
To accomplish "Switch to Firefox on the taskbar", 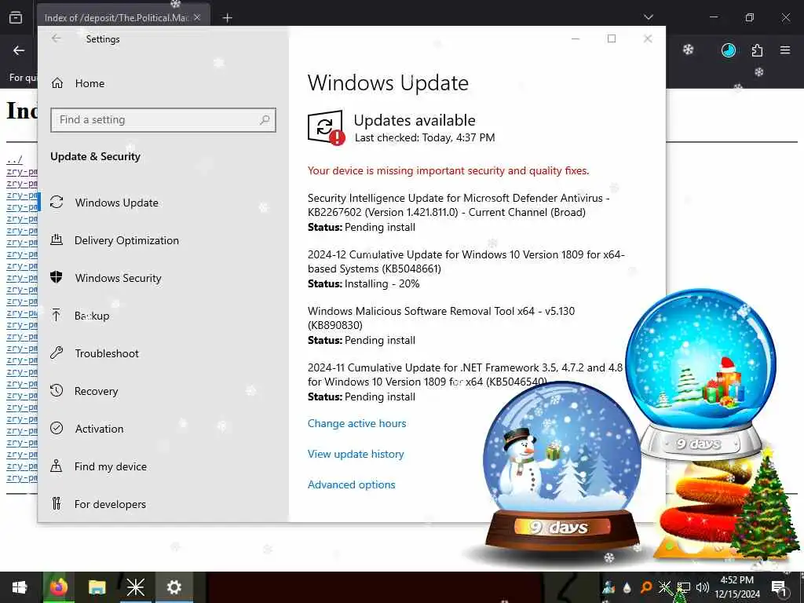I will [58, 587].
